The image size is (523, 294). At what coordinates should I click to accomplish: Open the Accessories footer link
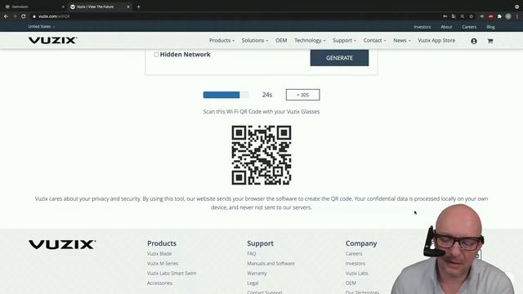coord(159,283)
